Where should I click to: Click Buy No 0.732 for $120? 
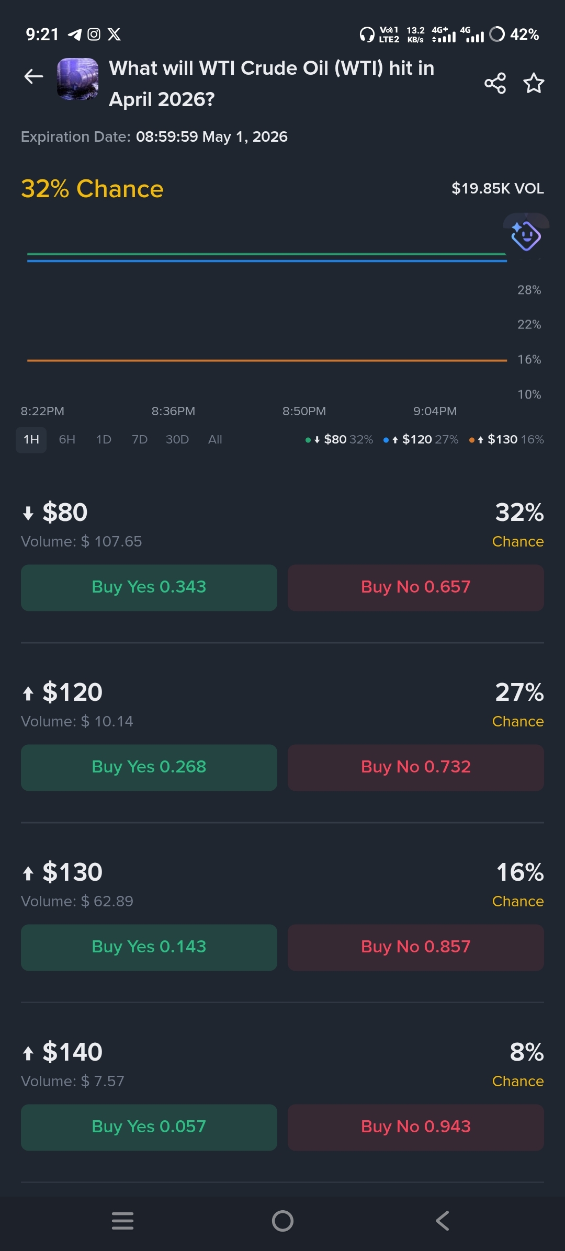click(x=416, y=767)
